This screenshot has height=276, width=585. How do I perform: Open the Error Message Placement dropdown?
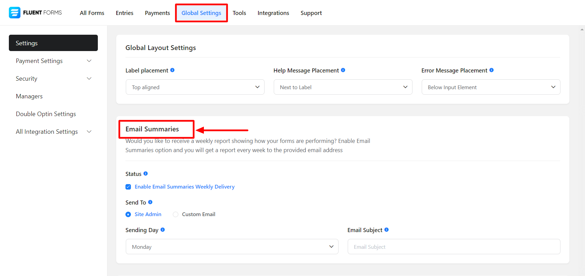(x=491, y=87)
